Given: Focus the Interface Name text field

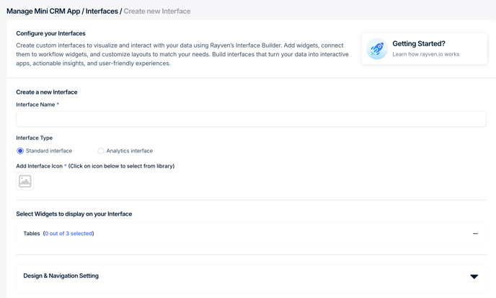Looking at the screenshot, I should click(251, 119).
